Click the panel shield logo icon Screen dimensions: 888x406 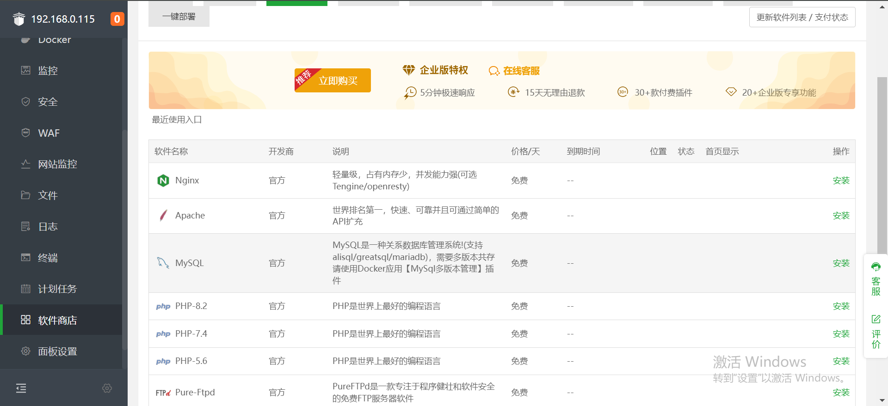click(19, 19)
